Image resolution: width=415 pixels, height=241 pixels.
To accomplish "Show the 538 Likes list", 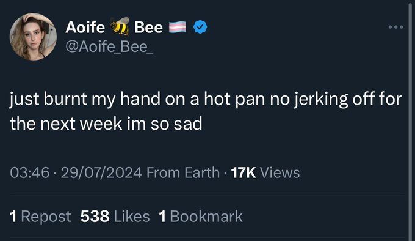I will coord(115,217).
